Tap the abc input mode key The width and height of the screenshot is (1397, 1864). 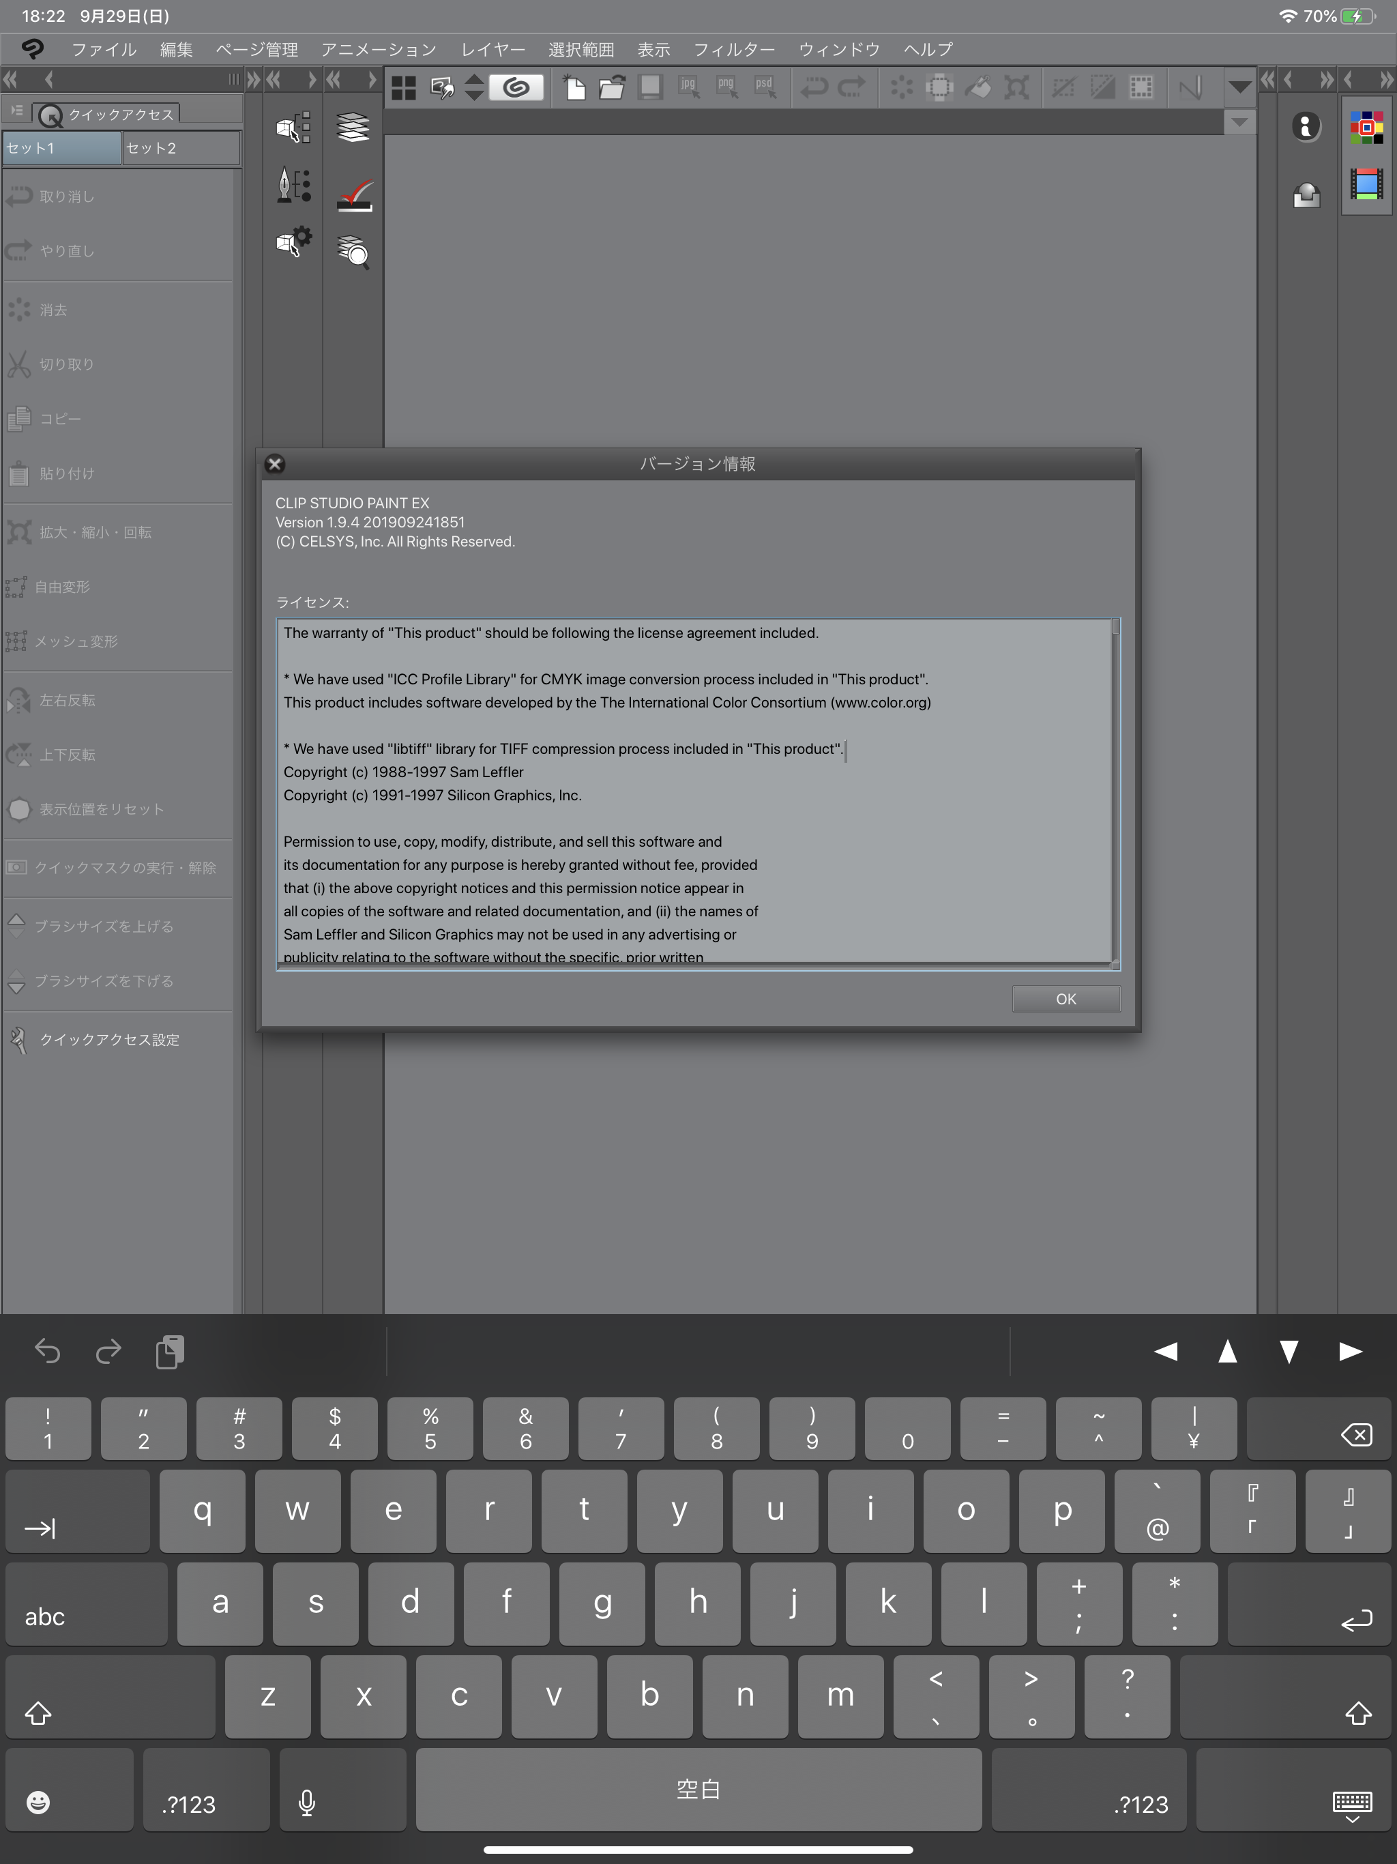(87, 1605)
